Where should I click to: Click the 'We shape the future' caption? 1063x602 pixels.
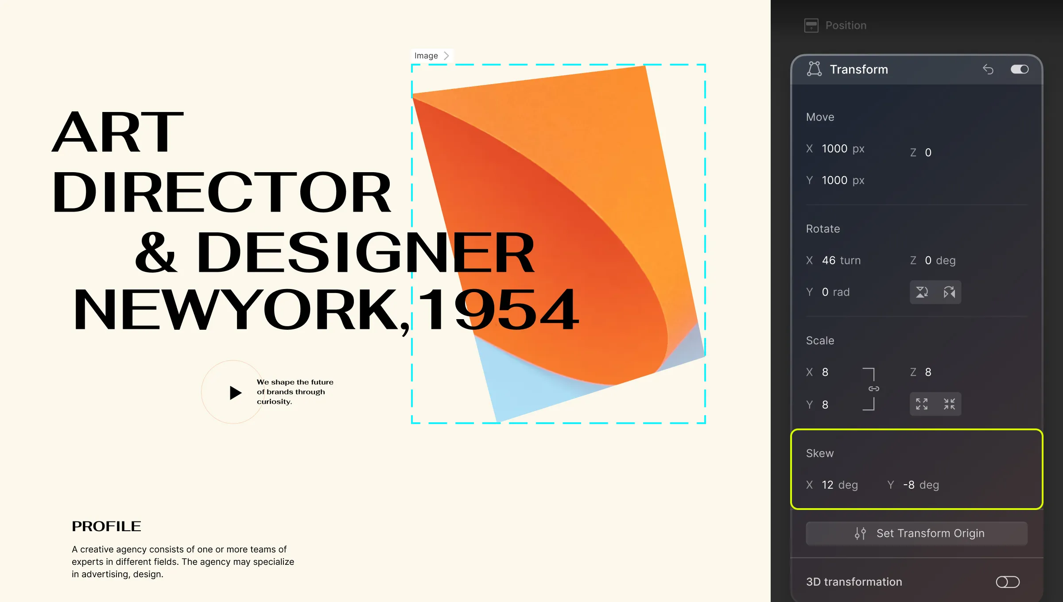295,392
